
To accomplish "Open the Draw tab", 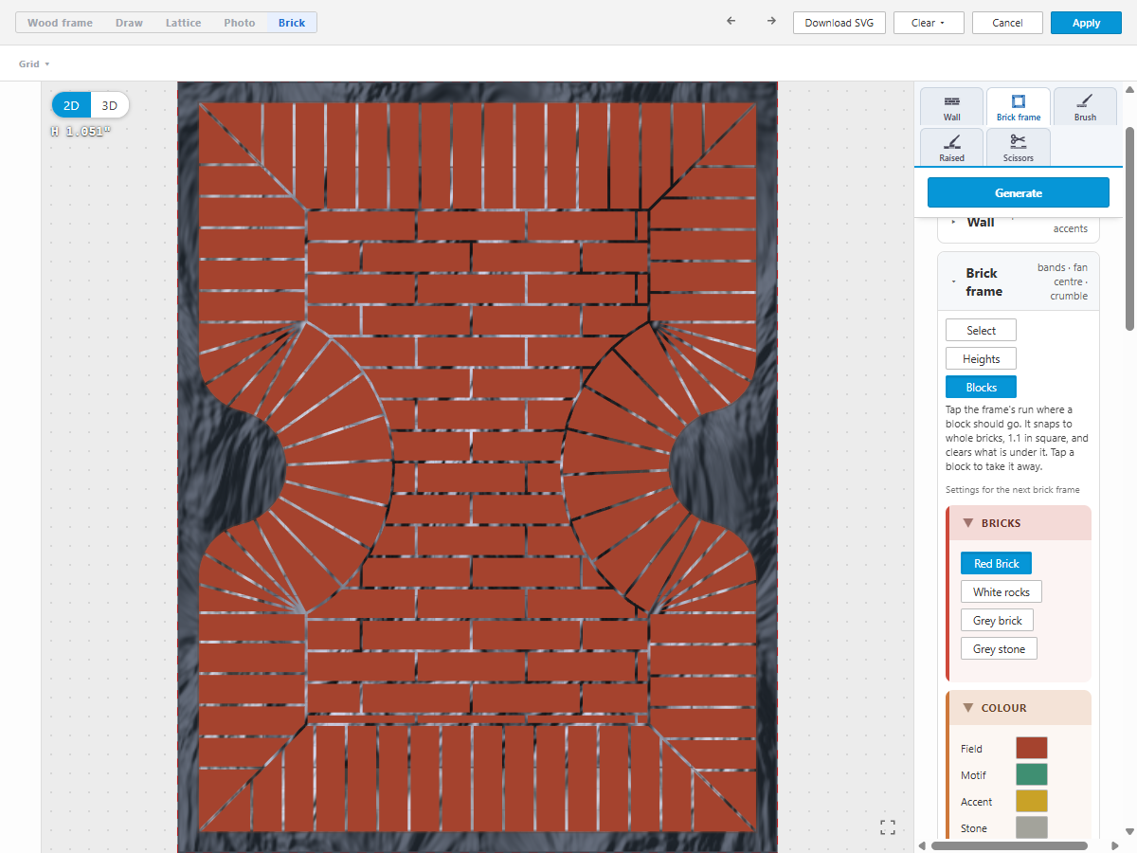I will pyautogui.click(x=129, y=23).
